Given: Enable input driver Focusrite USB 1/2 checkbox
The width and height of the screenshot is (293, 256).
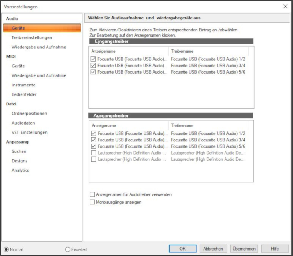Looking at the screenshot, I should pos(93,59).
